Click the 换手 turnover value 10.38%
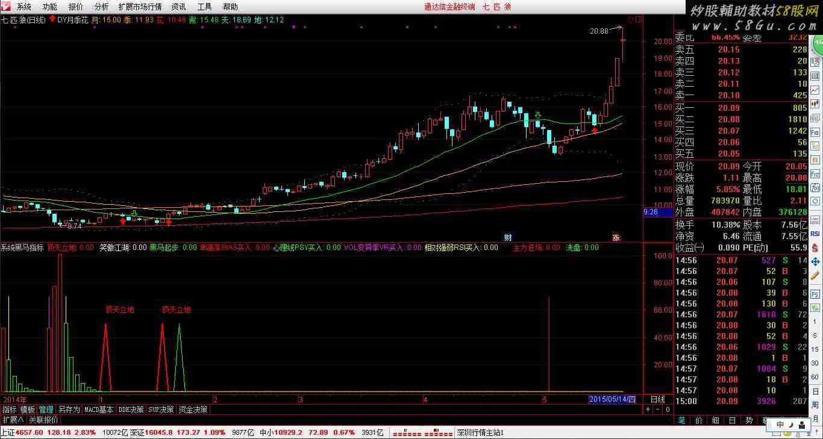Screen dimensions: 823x439 [725, 224]
